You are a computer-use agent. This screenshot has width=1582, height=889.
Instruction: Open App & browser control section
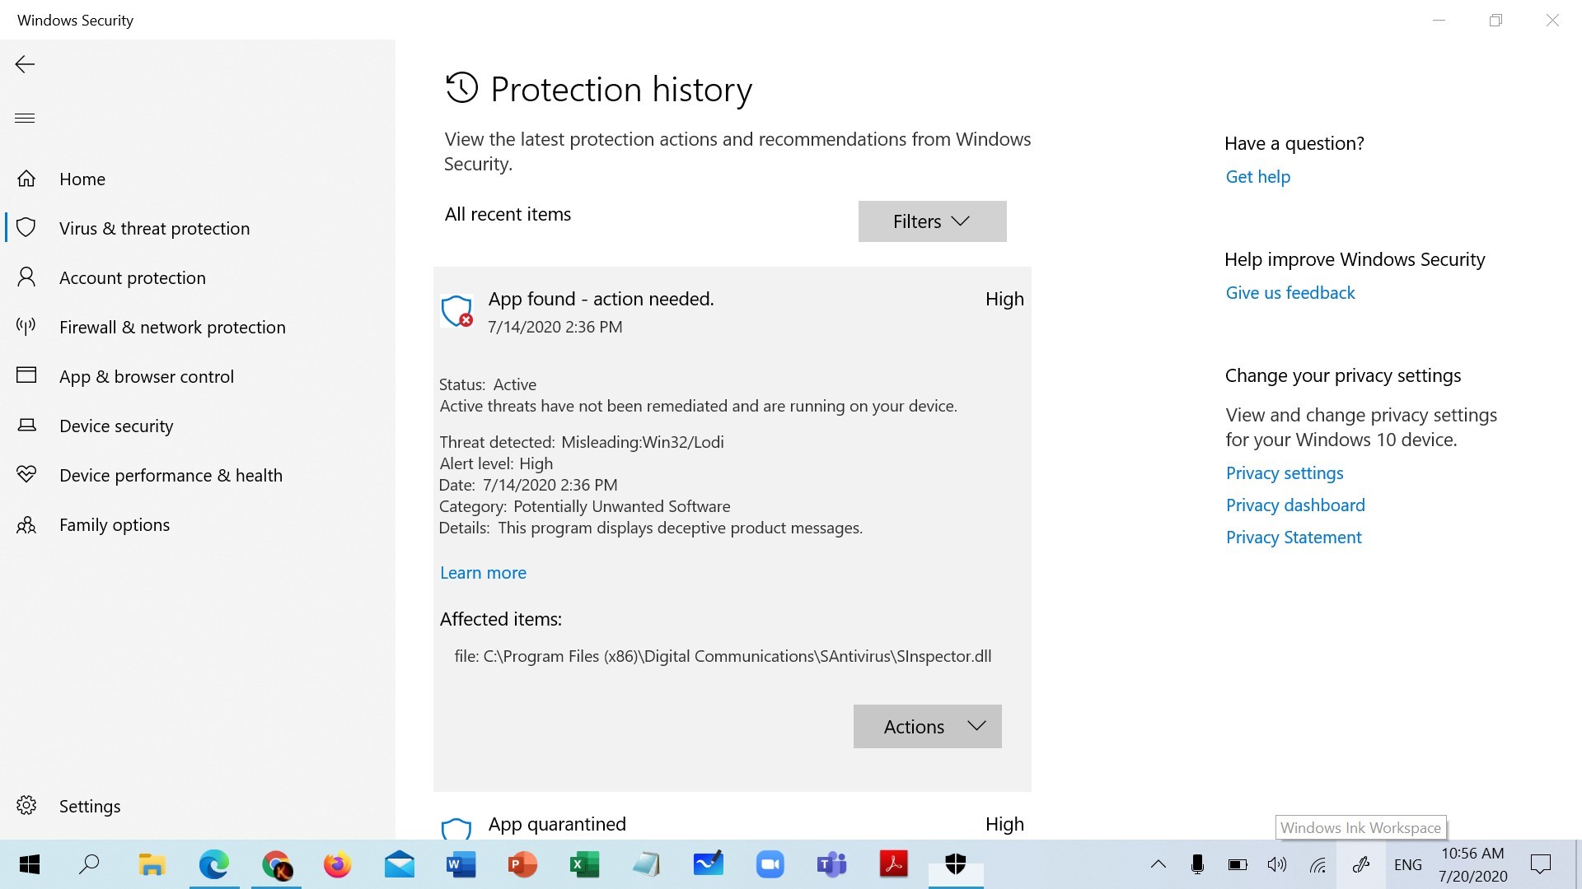[147, 376]
